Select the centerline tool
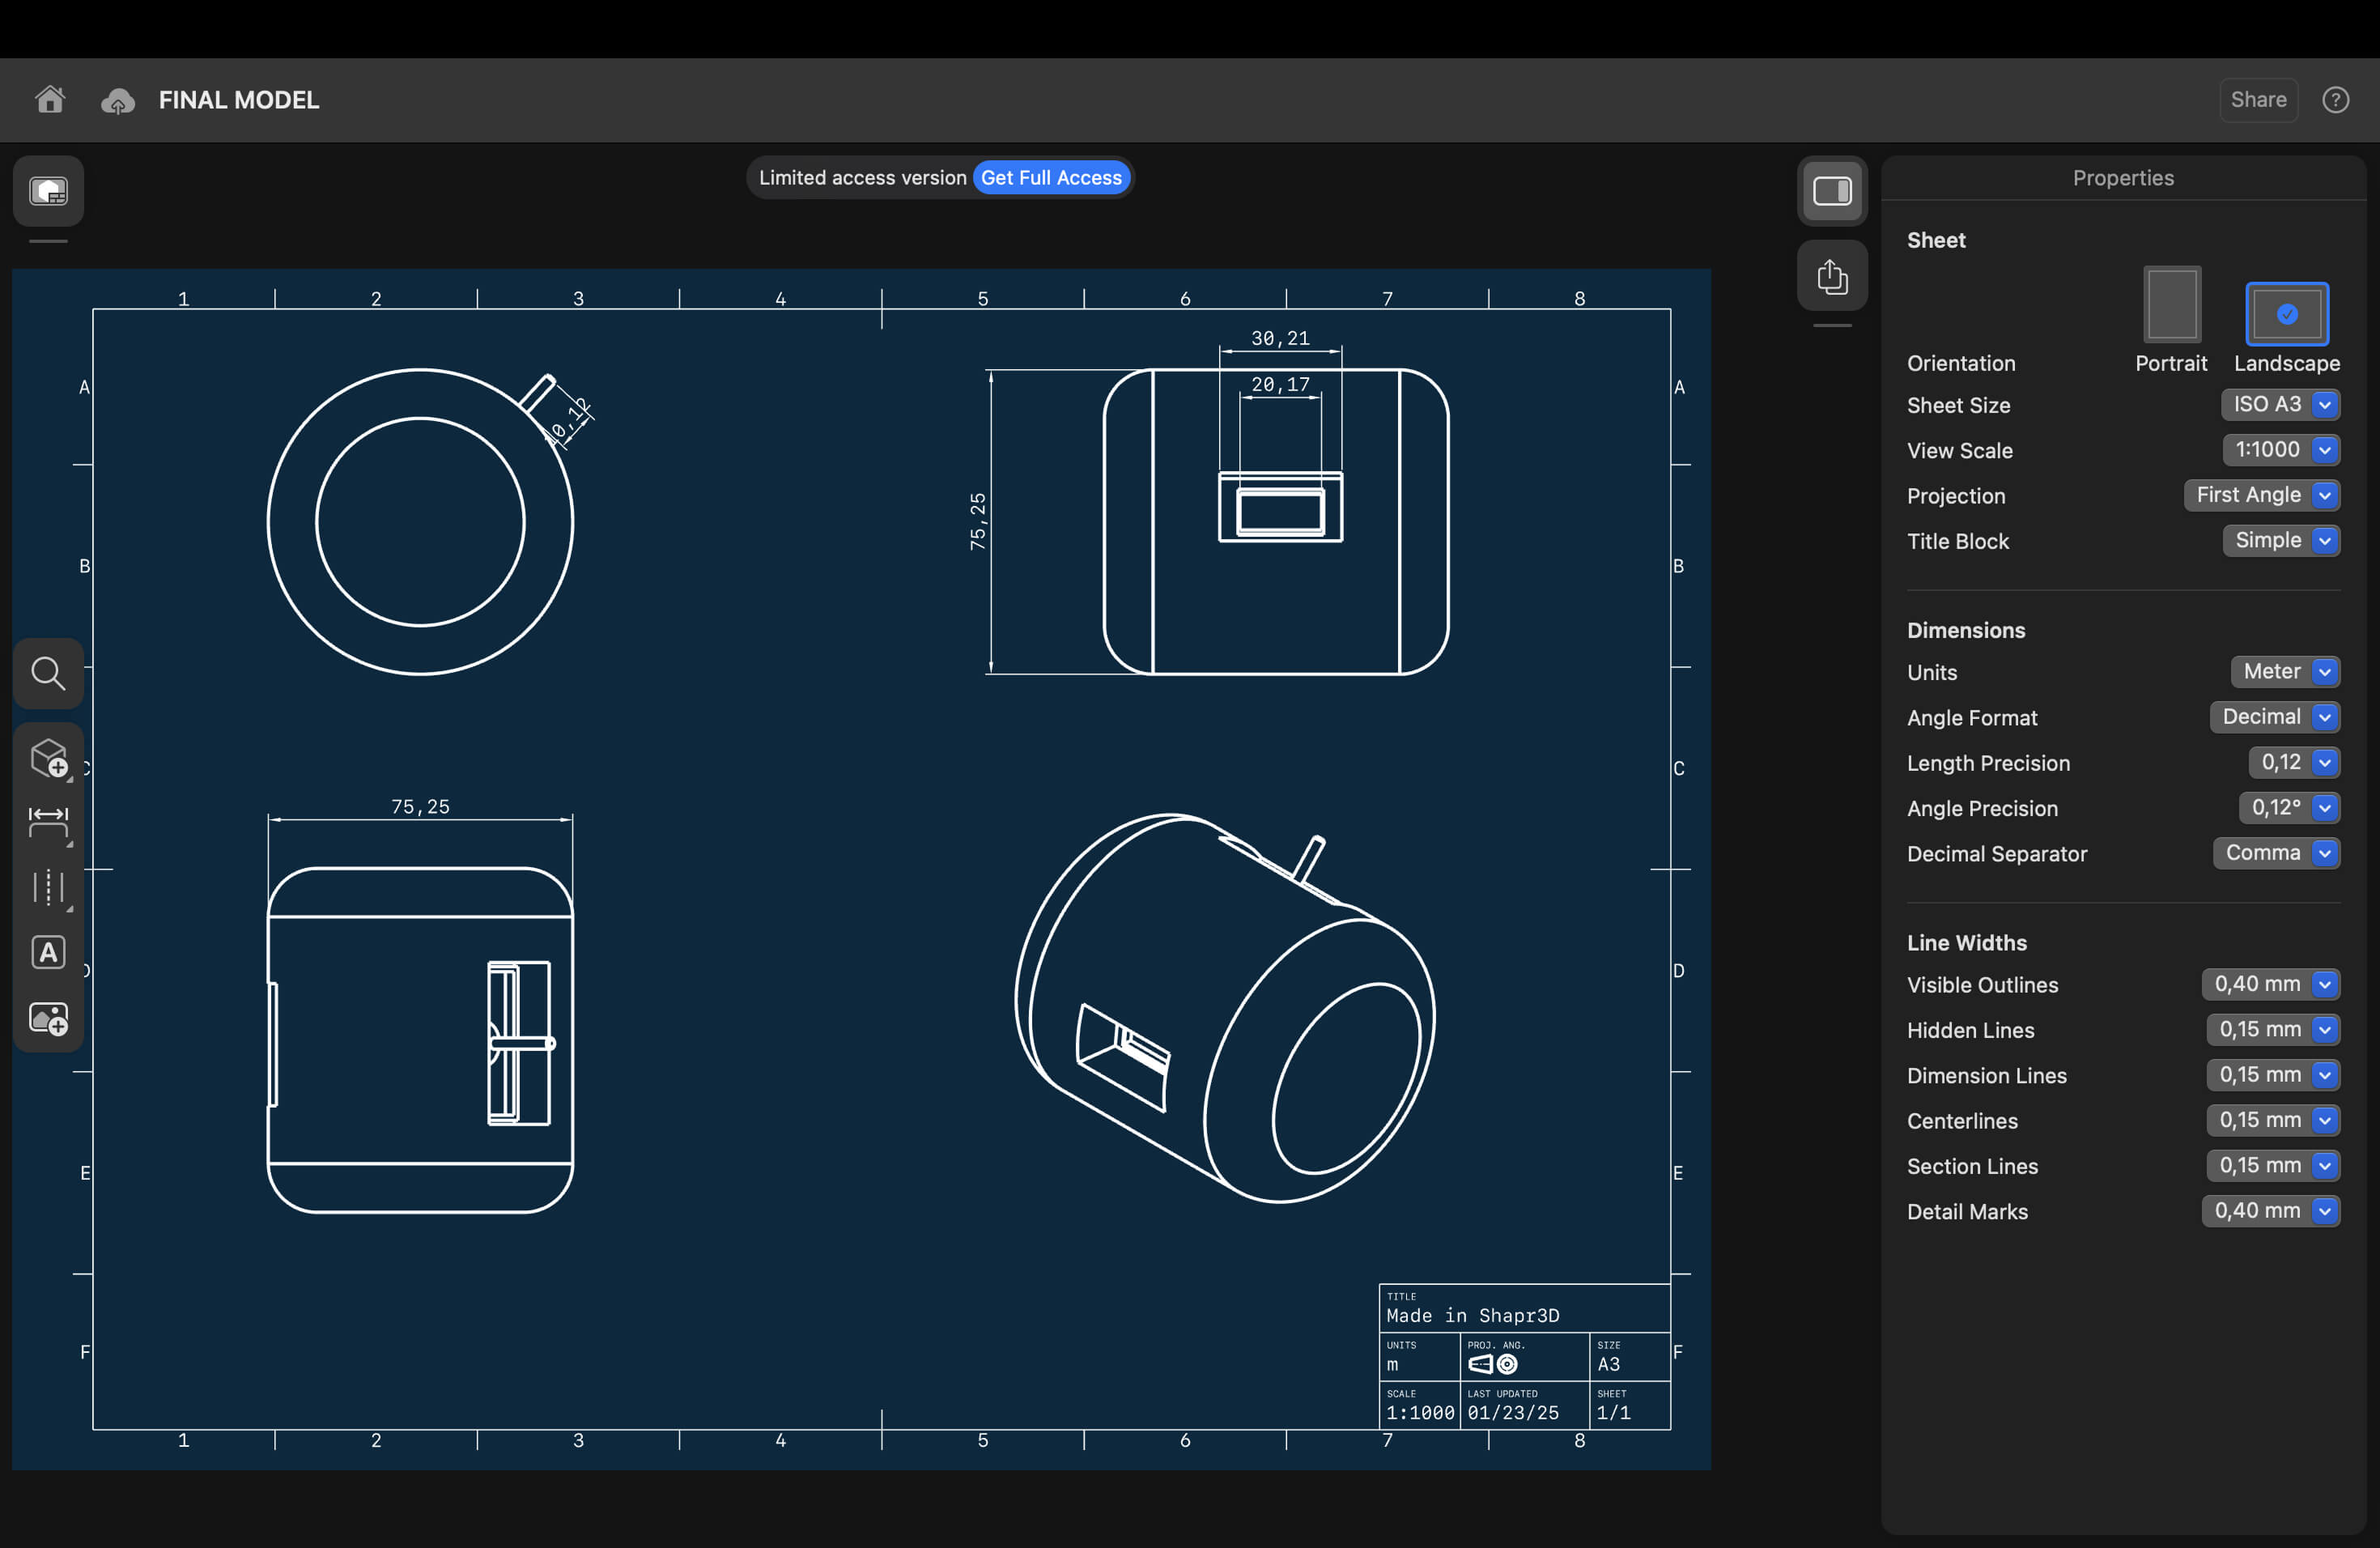The height and width of the screenshot is (1548, 2380). coord(48,887)
